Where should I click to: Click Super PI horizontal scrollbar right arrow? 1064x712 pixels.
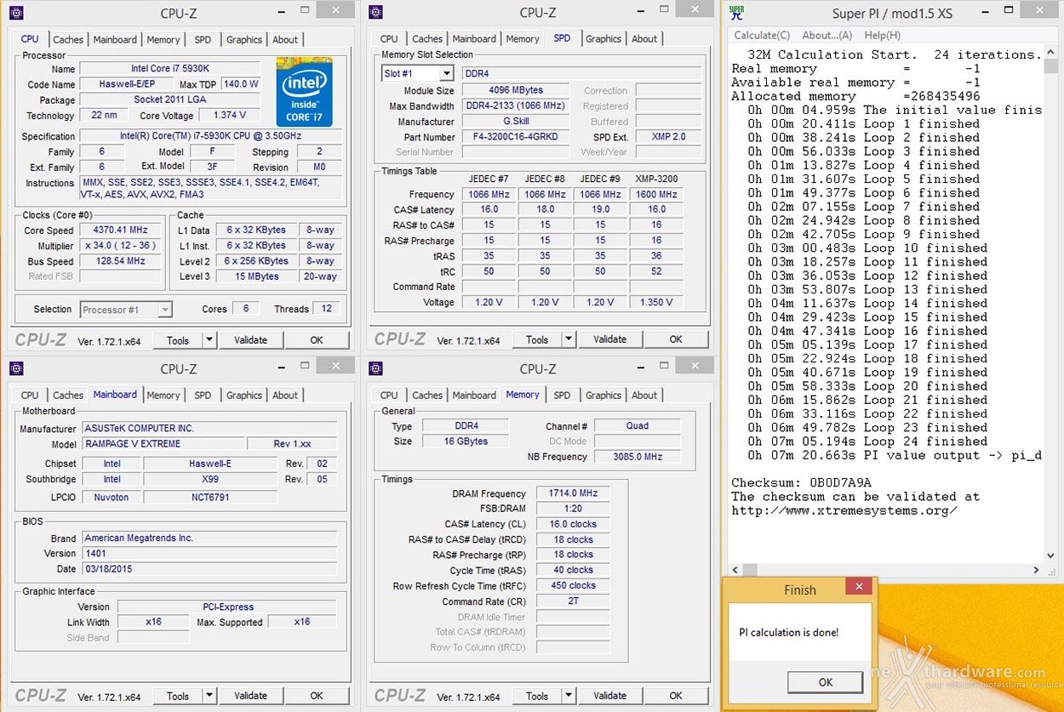1036,570
